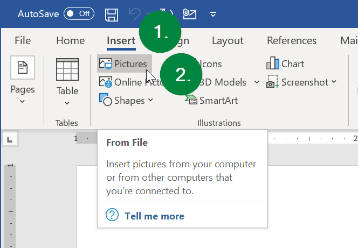Click the Save floppy disk icon
This screenshot has width=358, height=248.
(x=112, y=15)
